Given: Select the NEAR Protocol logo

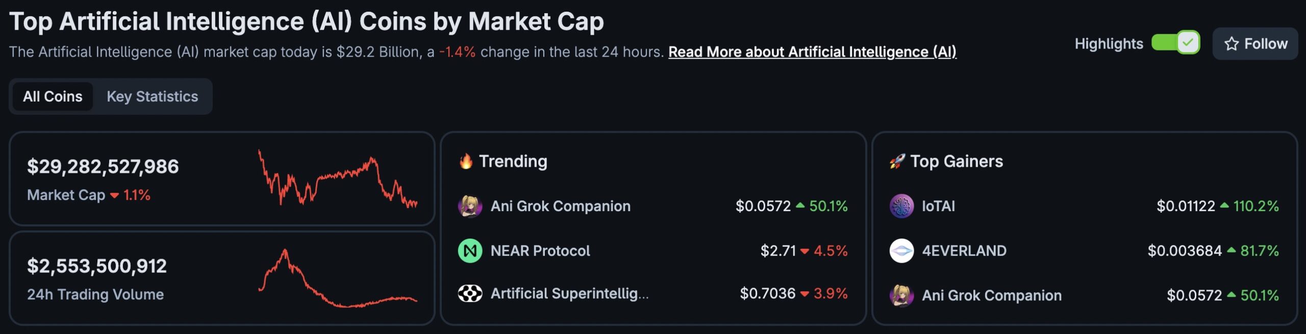Looking at the screenshot, I should point(469,250).
